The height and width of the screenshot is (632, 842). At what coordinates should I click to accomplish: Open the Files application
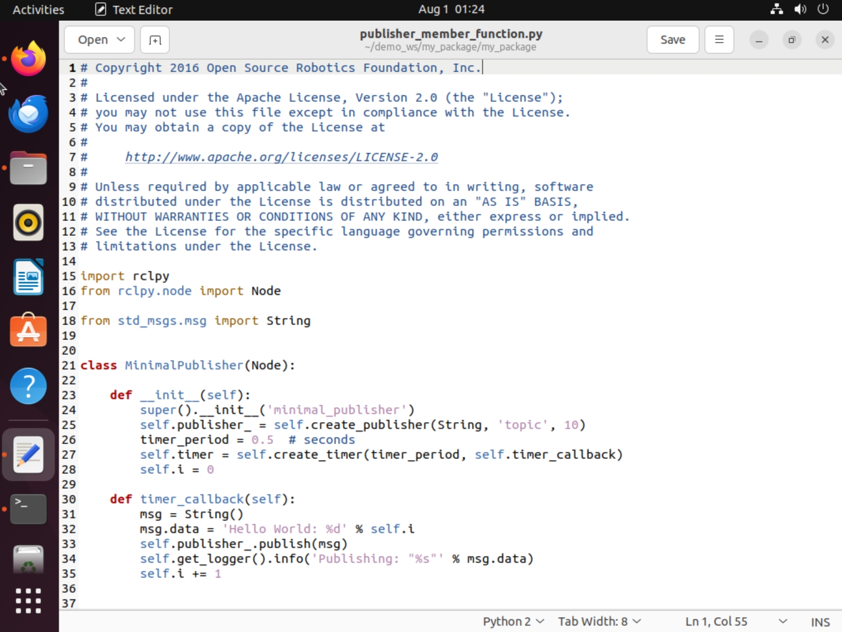28,168
